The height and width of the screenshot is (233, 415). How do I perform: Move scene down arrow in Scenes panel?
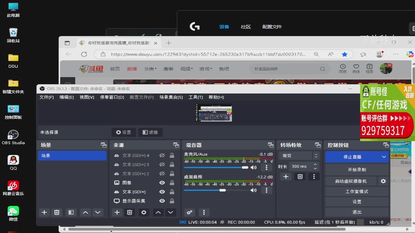(x=98, y=212)
